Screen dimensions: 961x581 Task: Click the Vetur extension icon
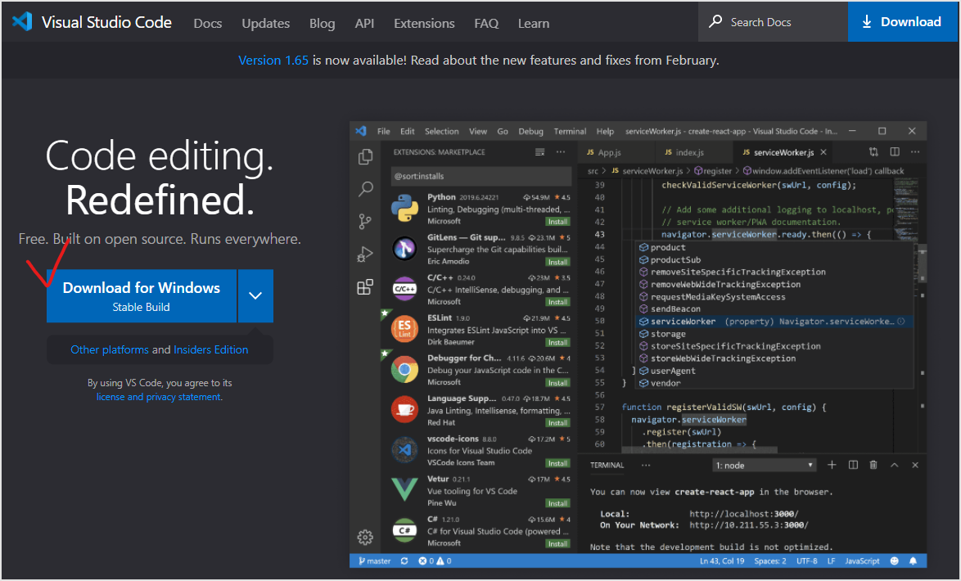(x=404, y=490)
